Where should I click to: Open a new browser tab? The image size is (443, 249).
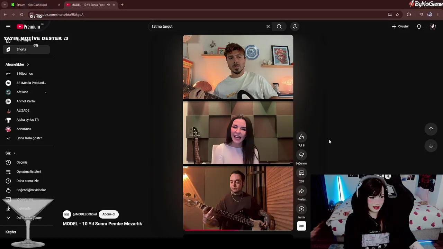point(122,5)
